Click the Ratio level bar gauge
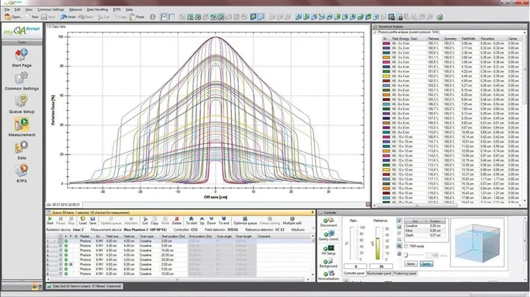Screen dimensions: 530x297 click(x=353, y=243)
